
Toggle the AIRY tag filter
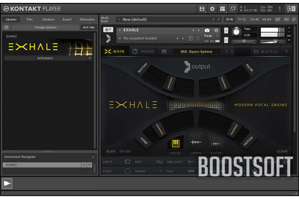(149, 162)
